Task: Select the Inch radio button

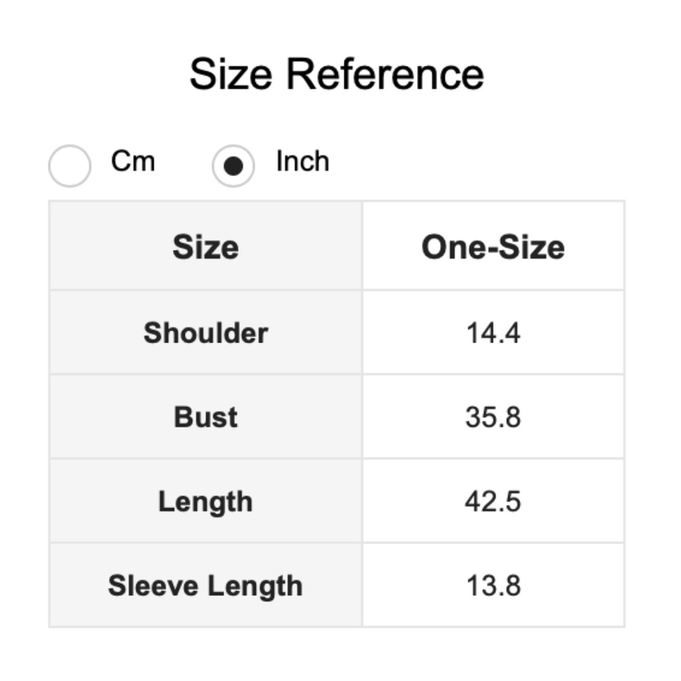Action: pos(233,165)
